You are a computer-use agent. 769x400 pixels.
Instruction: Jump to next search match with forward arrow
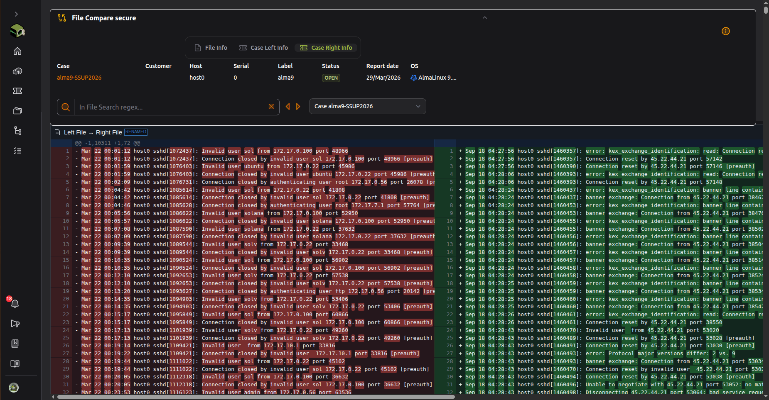click(x=298, y=107)
